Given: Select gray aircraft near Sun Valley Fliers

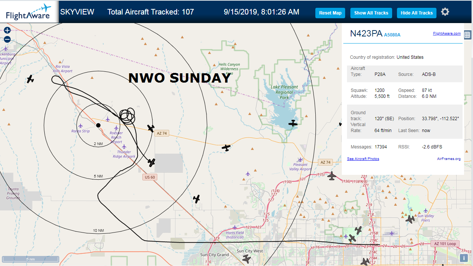Looking at the screenshot, I should 410,219.
